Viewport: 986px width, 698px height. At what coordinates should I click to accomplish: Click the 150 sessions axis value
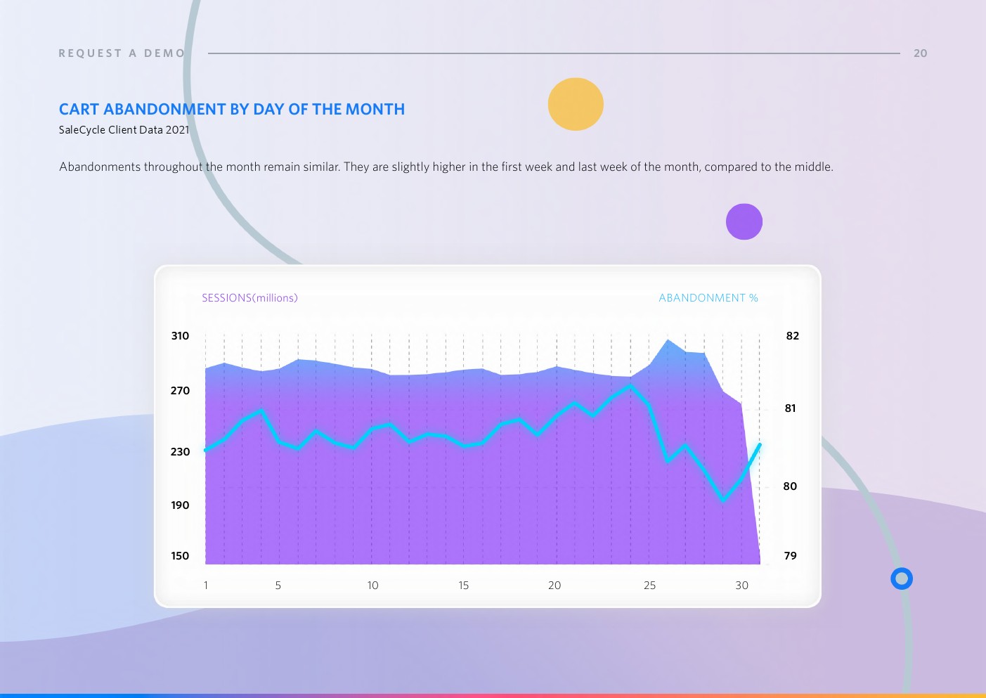coord(180,556)
